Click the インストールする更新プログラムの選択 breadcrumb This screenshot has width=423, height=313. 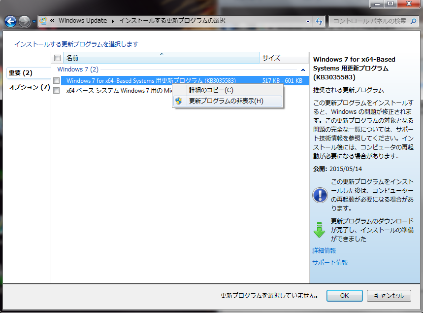(172, 21)
